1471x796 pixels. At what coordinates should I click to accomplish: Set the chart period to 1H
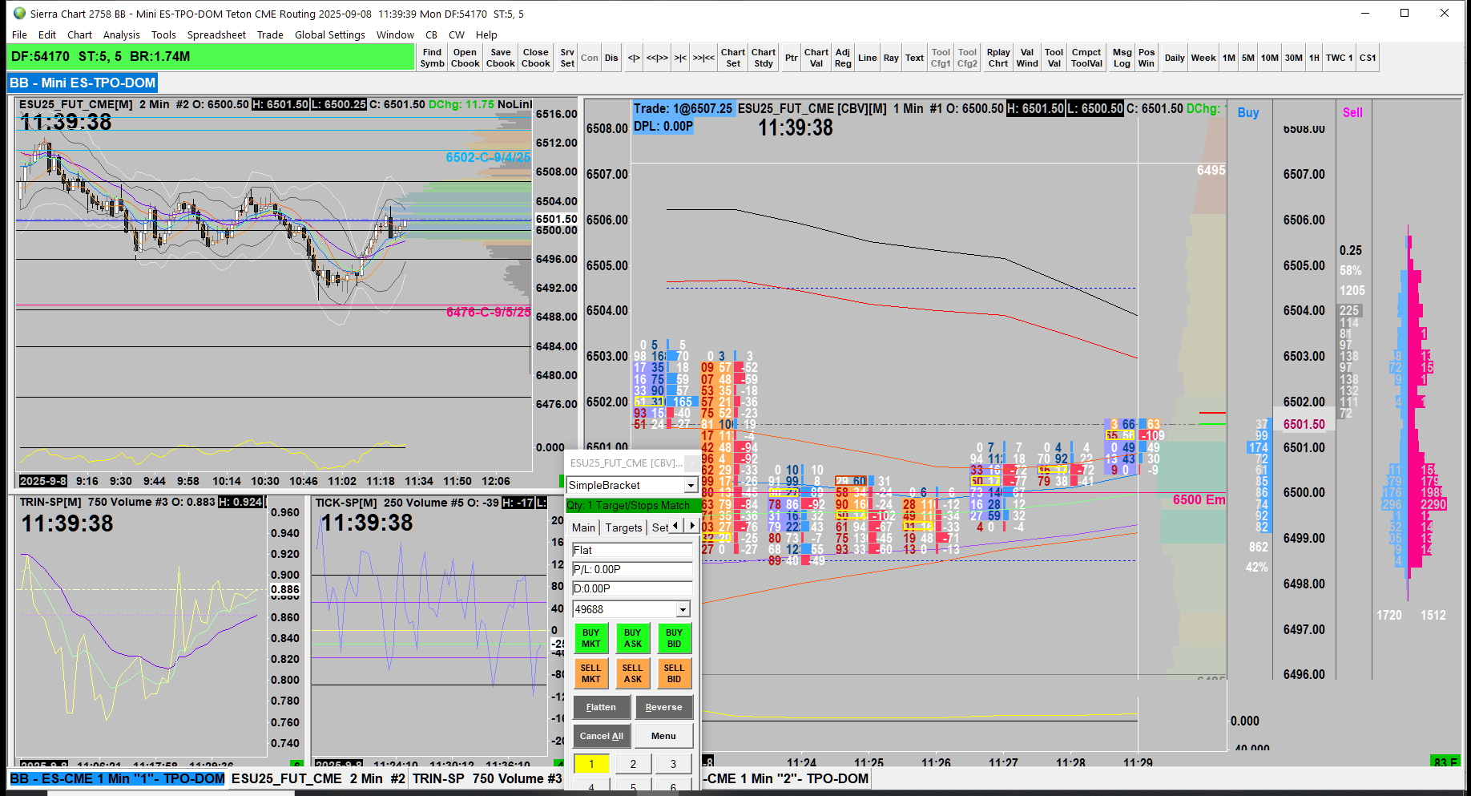click(x=1315, y=58)
